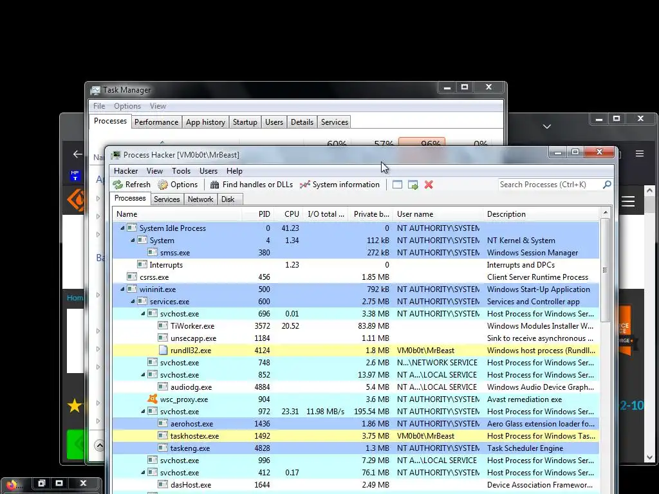659x494 pixels.
Task: Click the taskhostex.exe process icon
Action: 163,436
